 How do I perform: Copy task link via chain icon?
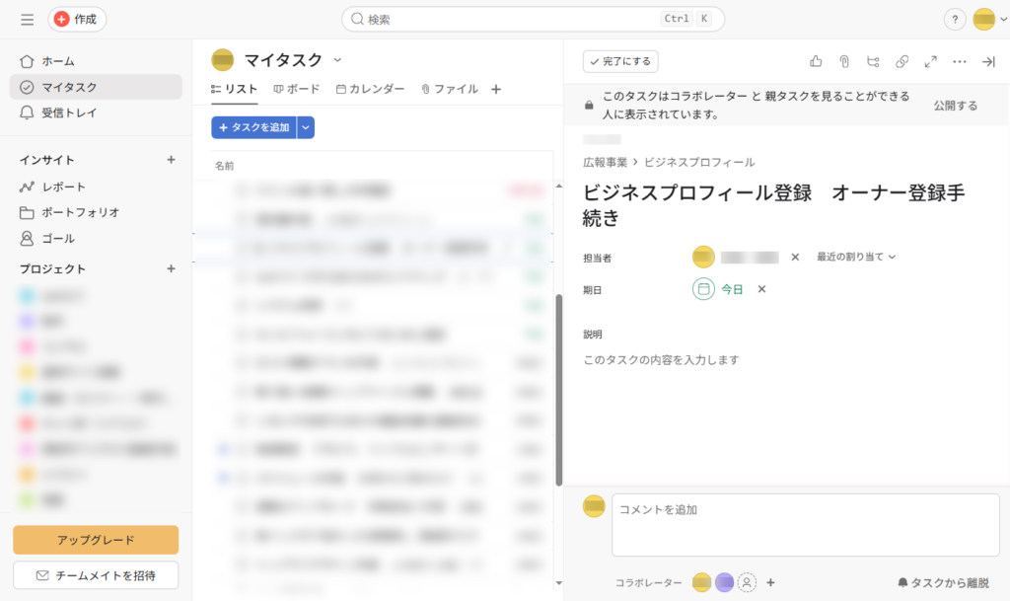902,61
